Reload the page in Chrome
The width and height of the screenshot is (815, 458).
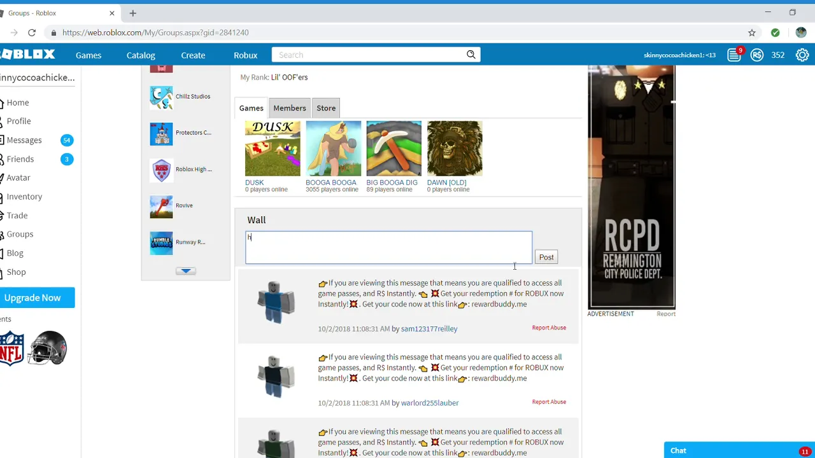point(32,32)
